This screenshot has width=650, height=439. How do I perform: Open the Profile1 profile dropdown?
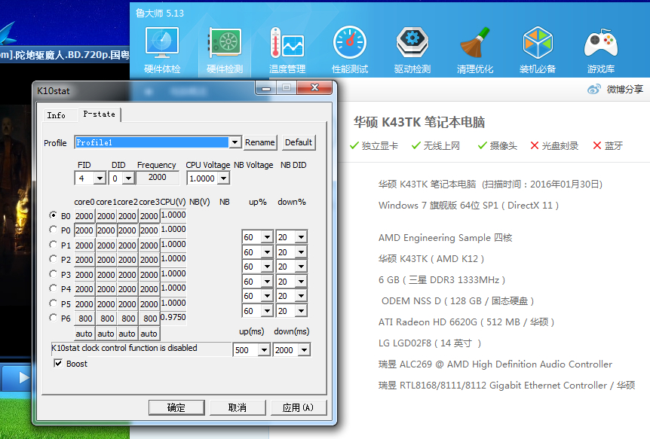235,142
